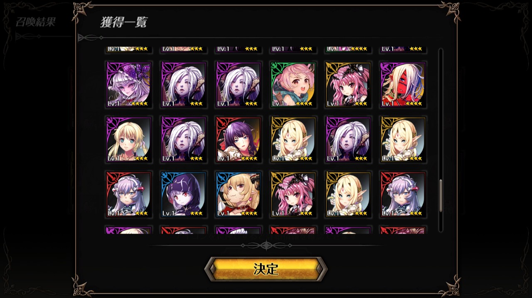Click the list's vertical scrollbar thumb
Screen dimensions: 532x298
pos(441,195)
